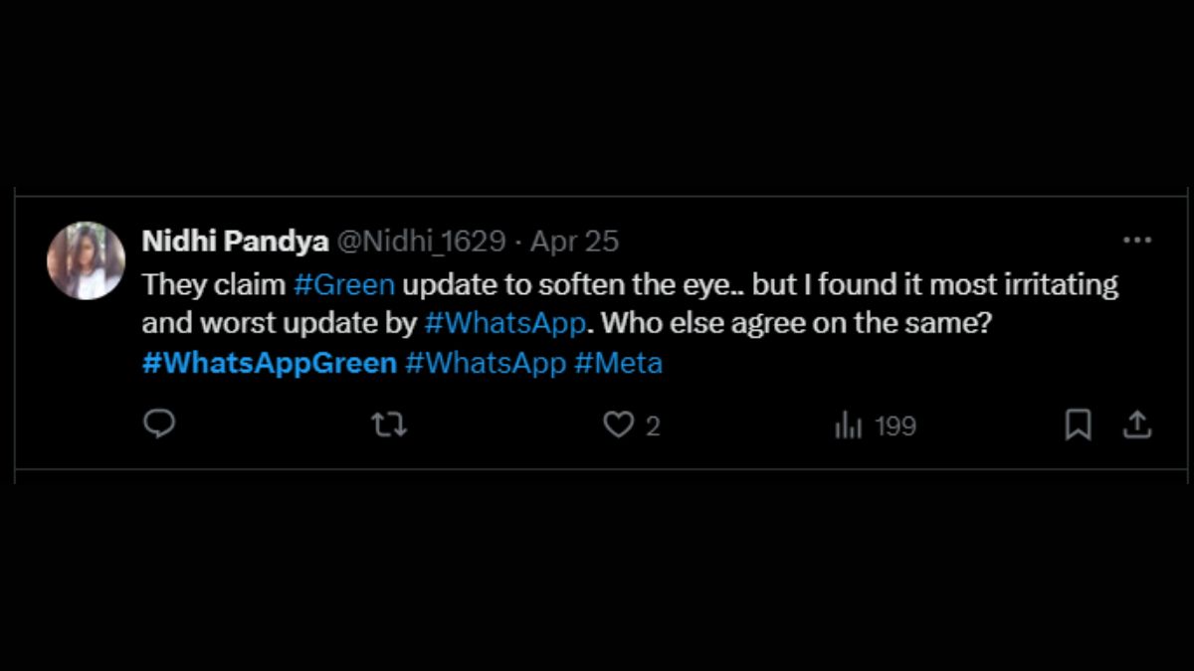Click the #Meta hashtag
The height and width of the screenshot is (671, 1194).
tap(618, 363)
